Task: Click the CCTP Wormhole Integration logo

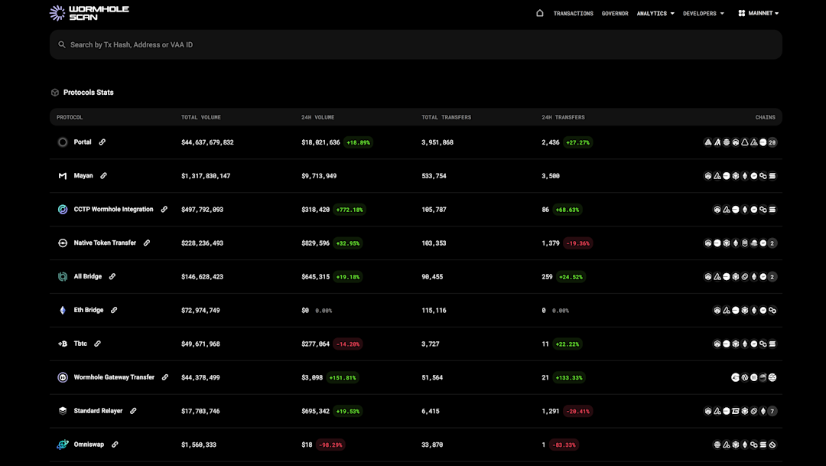Action: pyautogui.click(x=63, y=209)
